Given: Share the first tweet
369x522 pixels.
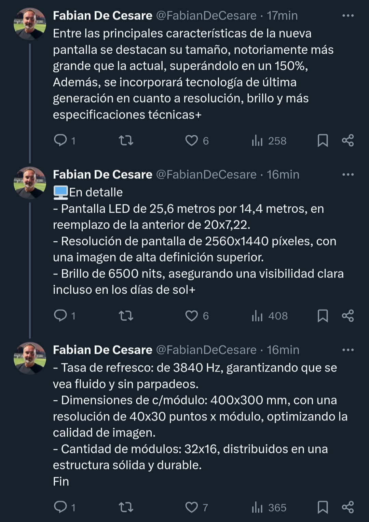Looking at the screenshot, I should pyautogui.click(x=348, y=140).
